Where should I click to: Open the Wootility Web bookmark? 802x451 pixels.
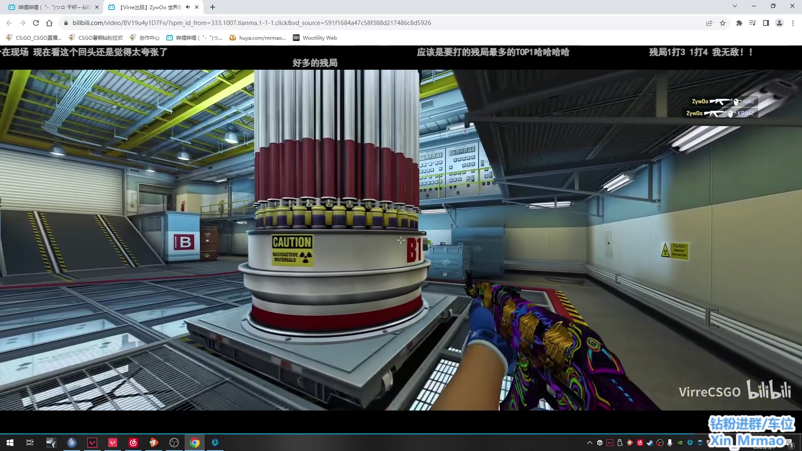pos(315,38)
